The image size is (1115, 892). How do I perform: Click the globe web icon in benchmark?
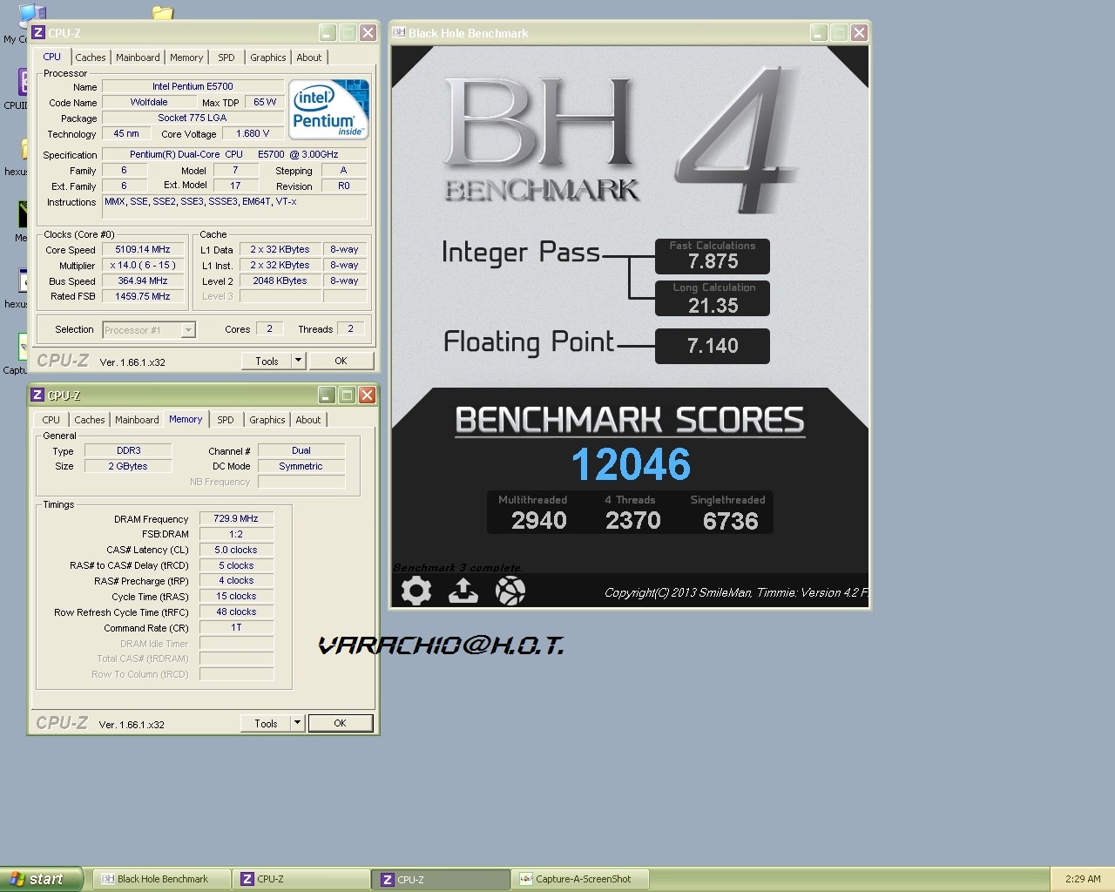pyautogui.click(x=510, y=591)
